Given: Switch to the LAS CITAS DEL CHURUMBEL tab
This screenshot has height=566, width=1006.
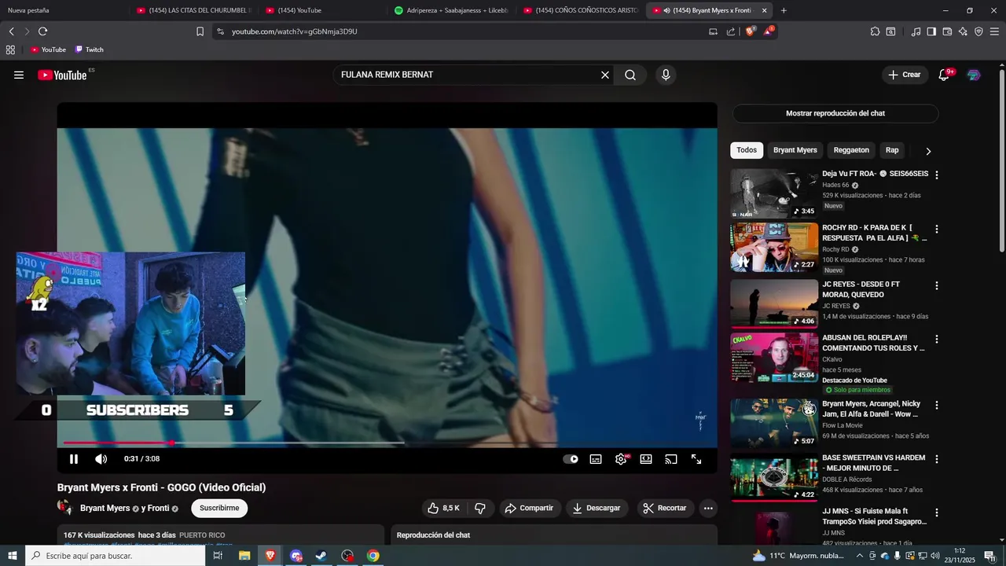Looking at the screenshot, I should tap(193, 10).
